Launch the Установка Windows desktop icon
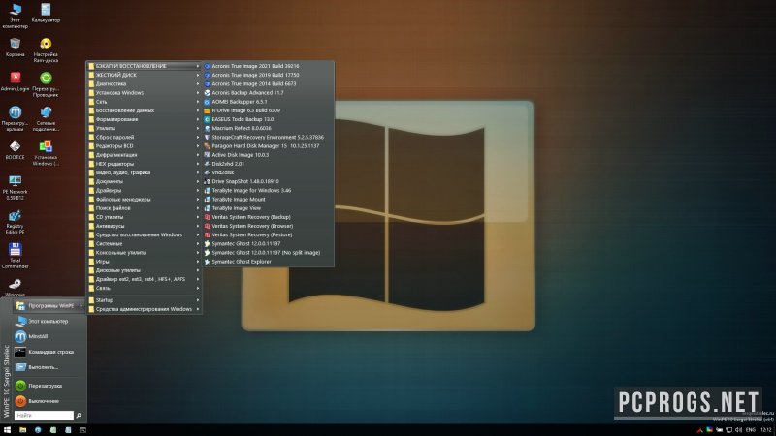776x436 pixels. click(x=46, y=153)
